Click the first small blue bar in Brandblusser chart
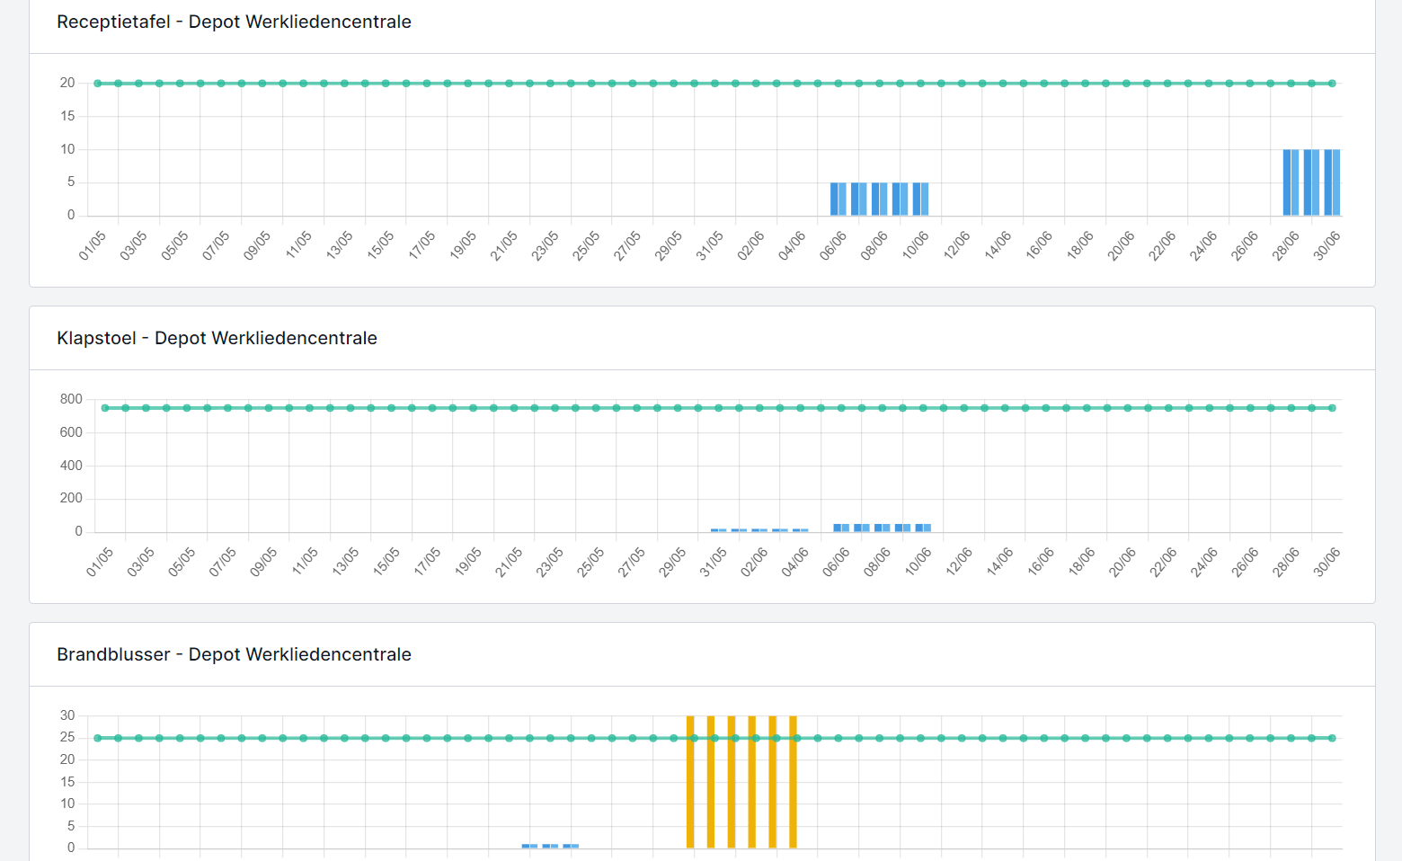Image resolution: width=1402 pixels, height=861 pixels. click(529, 846)
